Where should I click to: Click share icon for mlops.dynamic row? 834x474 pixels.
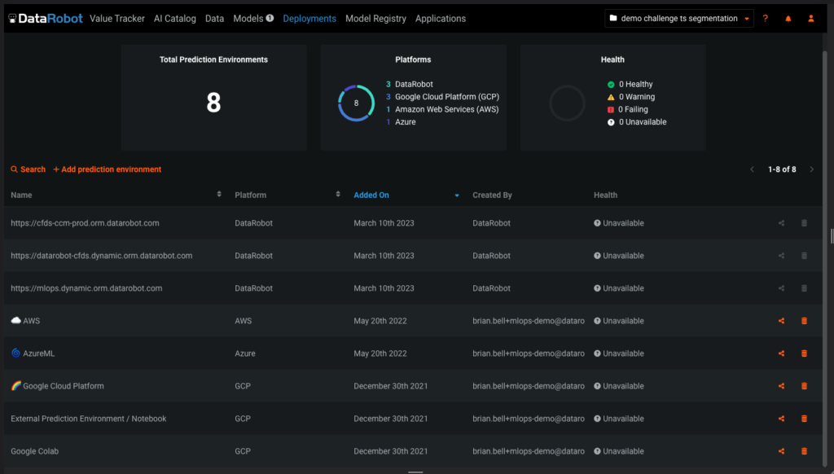point(781,288)
